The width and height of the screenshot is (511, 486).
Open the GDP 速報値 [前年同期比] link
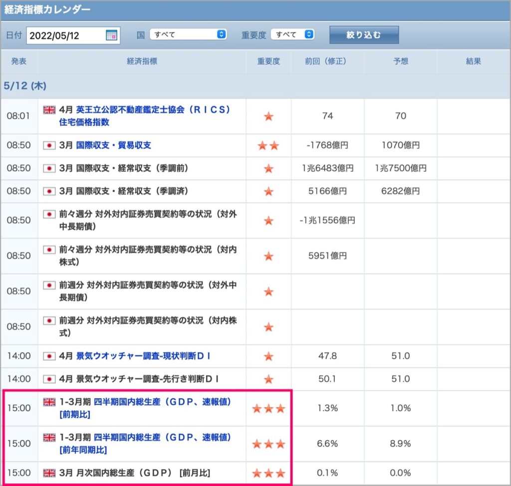click(x=145, y=444)
